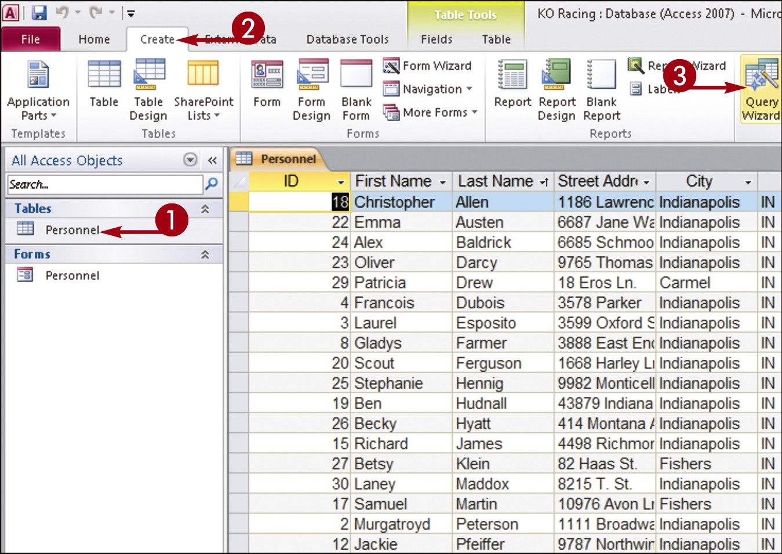Open the Fields tab under Table Tools
The image size is (782, 554).
(437, 39)
